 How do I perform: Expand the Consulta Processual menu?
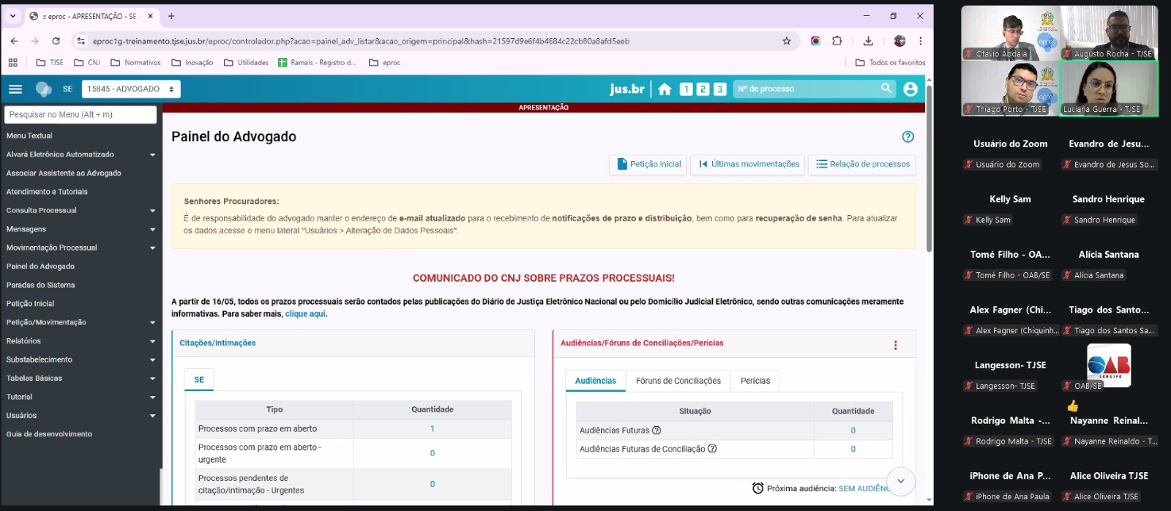(x=81, y=210)
